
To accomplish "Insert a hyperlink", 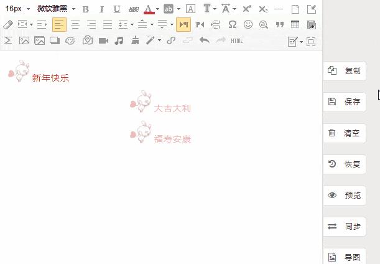I will point(171,40).
